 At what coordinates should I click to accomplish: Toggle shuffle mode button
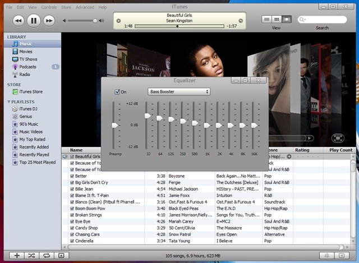point(31,256)
